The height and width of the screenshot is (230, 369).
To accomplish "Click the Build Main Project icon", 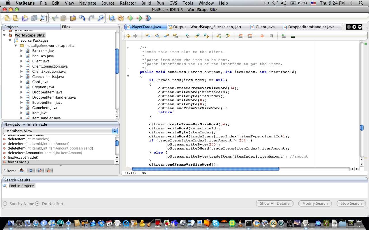I will point(112,18).
